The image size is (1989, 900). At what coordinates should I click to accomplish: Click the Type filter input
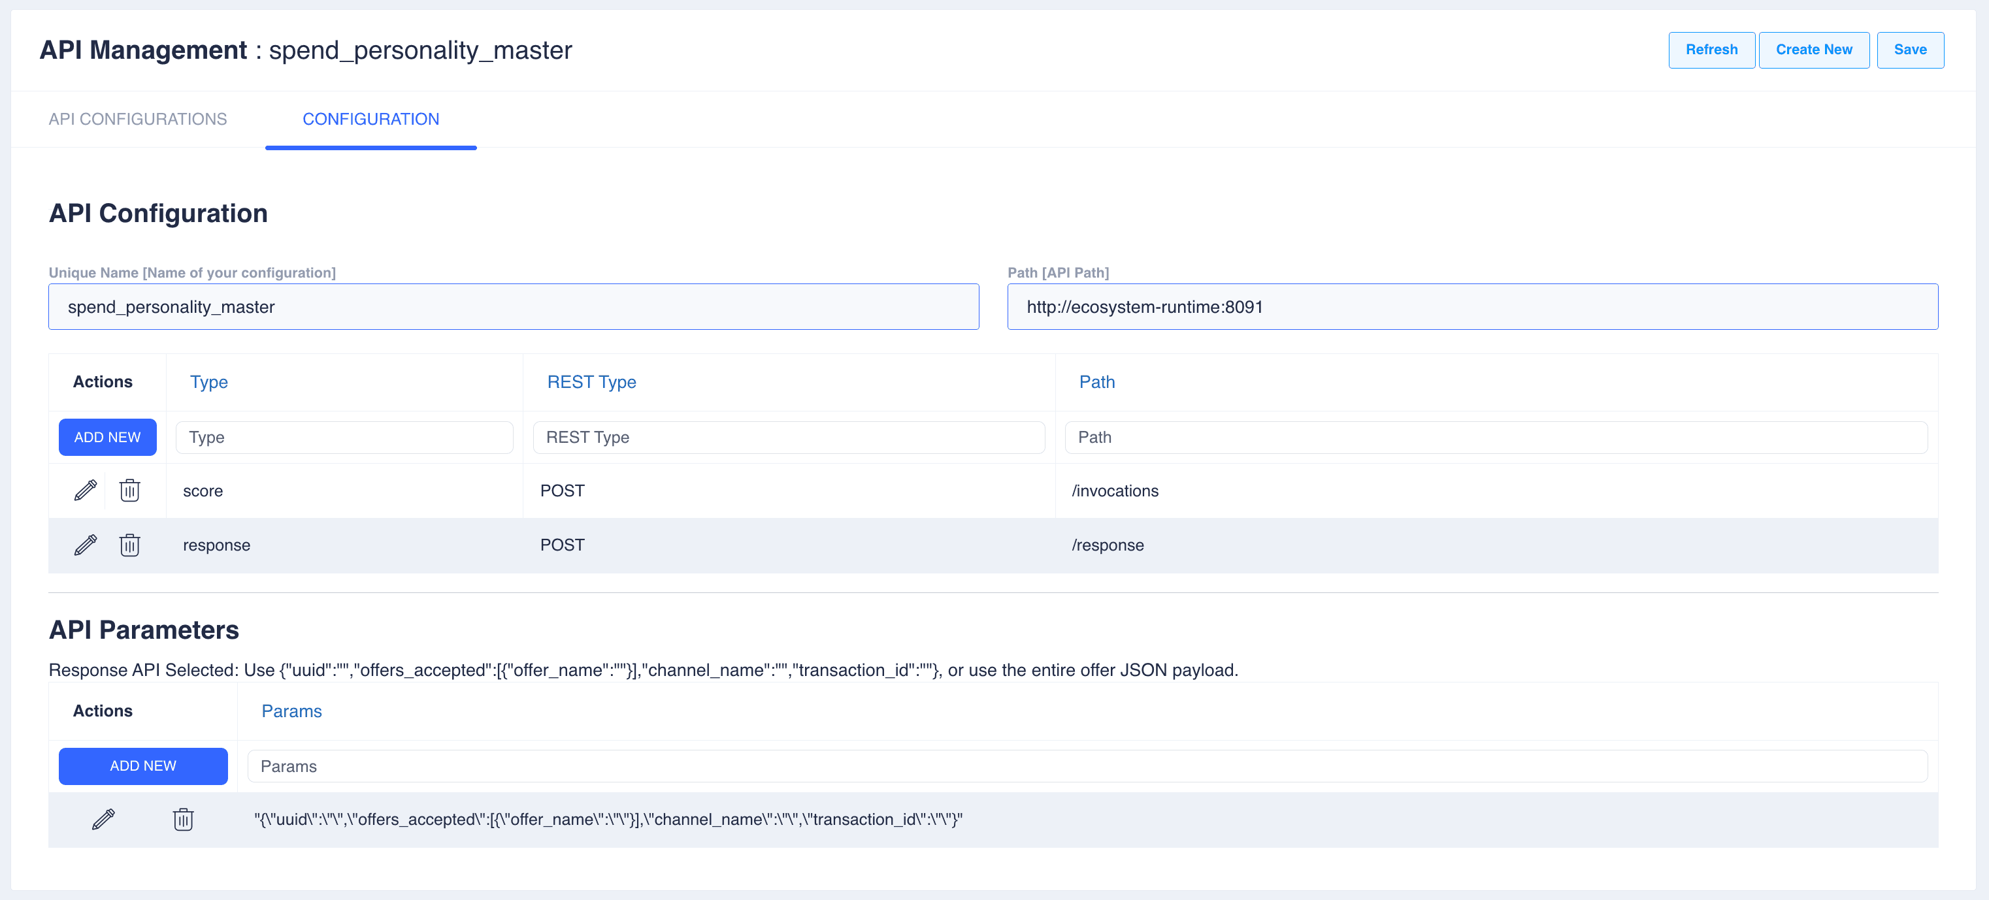(x=344, y=437)
